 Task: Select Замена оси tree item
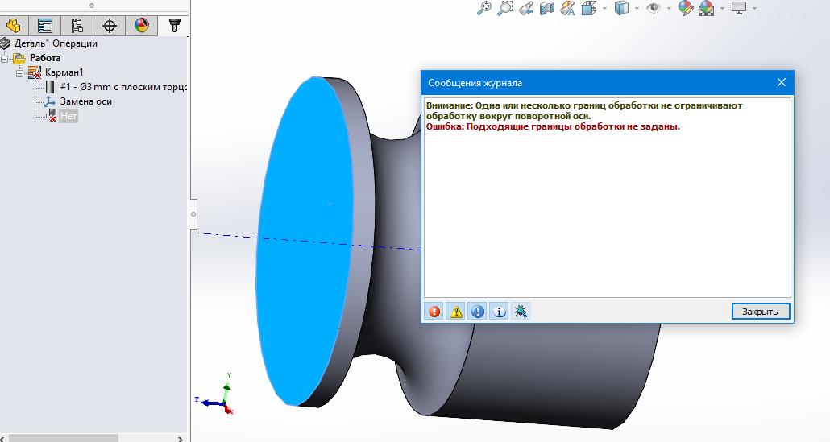[85, 101]
